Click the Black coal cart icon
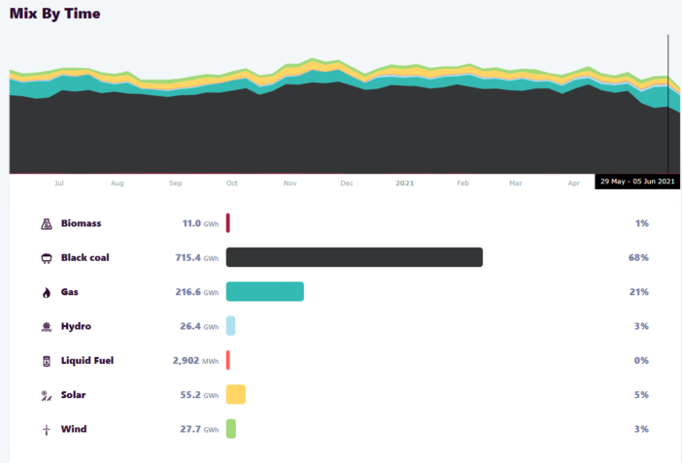Viewport: 682px width, 463px height. (46, 258)
